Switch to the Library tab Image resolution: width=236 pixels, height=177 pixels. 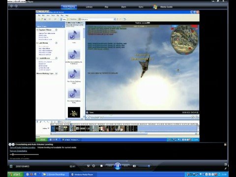point(89,7)
